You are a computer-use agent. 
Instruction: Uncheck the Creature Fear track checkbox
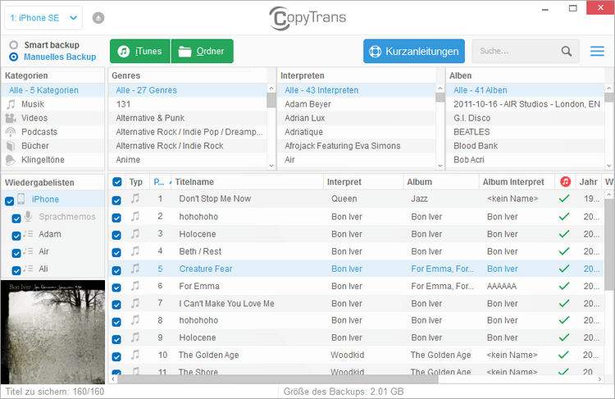point(116,270)
